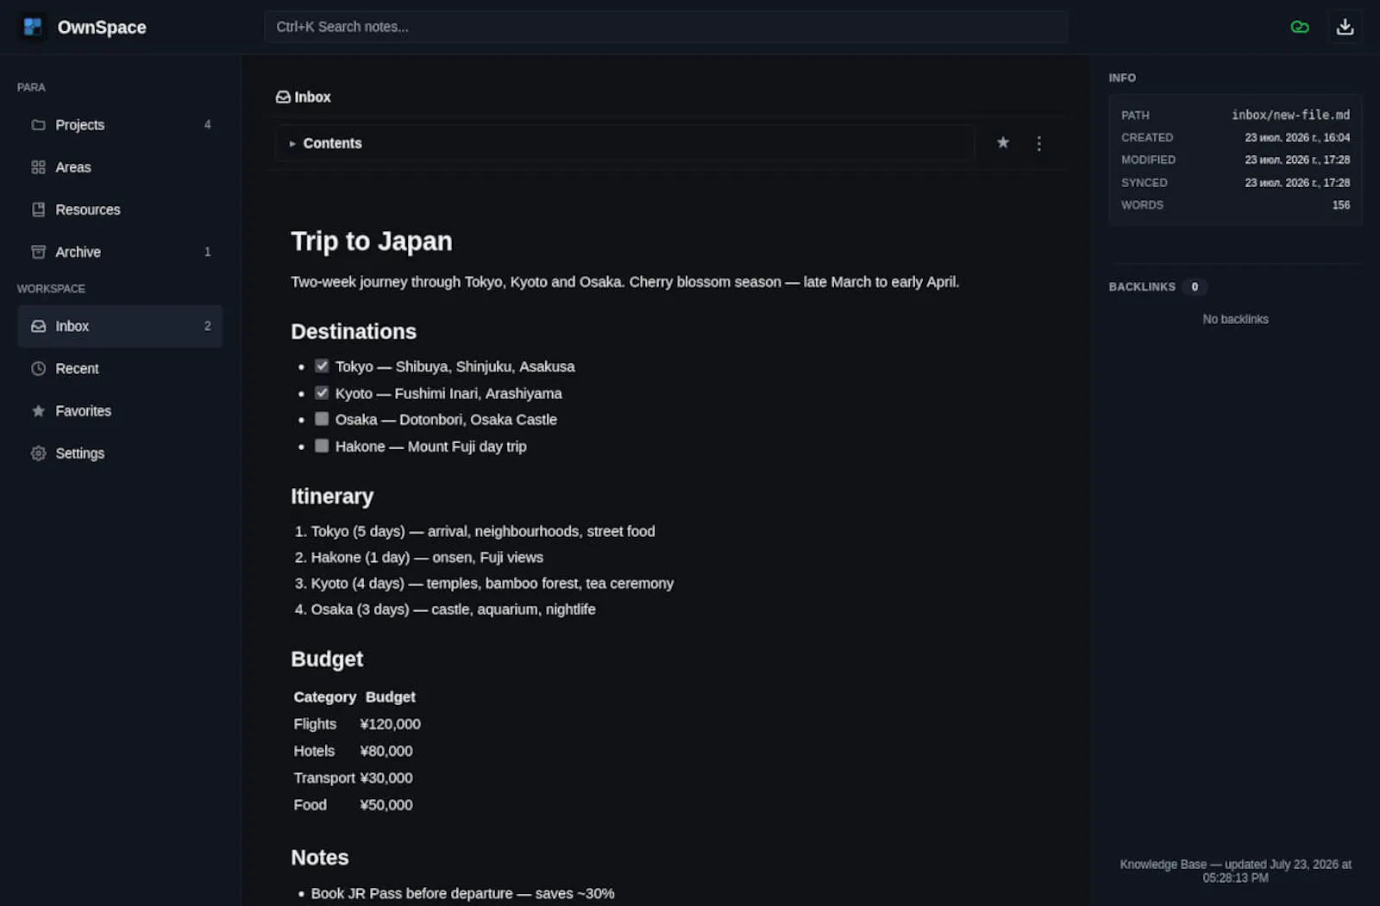Open the Favorites label
Image resolution: width=1380 pixels, height=906 pixels.
click(x=83, y=410)
